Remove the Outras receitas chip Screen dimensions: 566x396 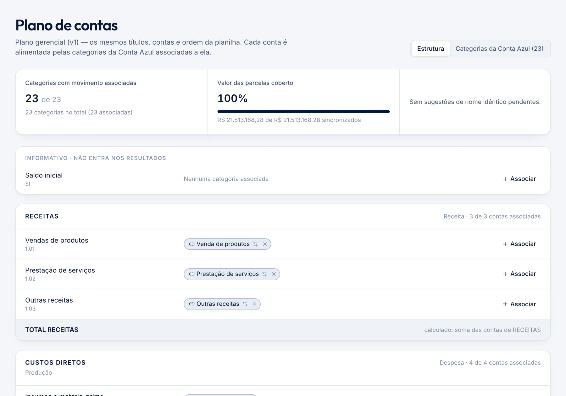pyautogui.click(x=254, y=304)
